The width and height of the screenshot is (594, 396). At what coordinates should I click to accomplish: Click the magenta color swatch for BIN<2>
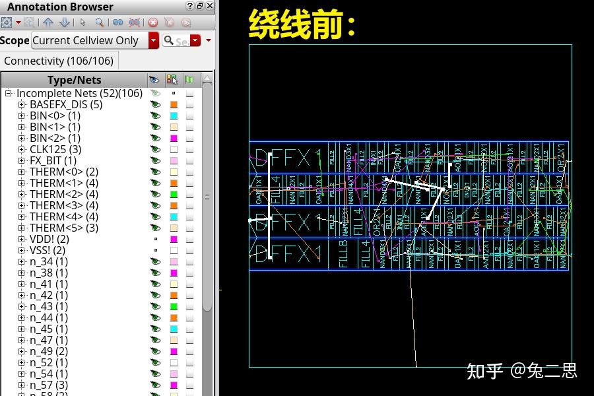[174, 138]
